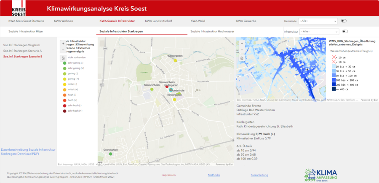
Task: Toggle the Infrastruktur filter switch
Action: point(345,31)
